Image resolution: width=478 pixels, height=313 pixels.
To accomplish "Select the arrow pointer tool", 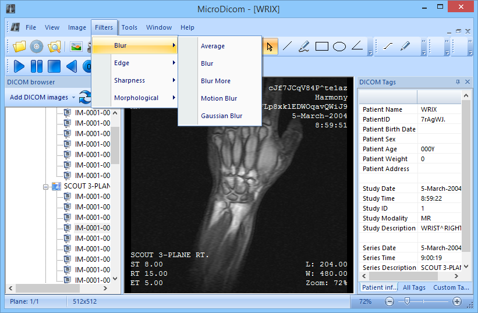I will click(270, 47).
